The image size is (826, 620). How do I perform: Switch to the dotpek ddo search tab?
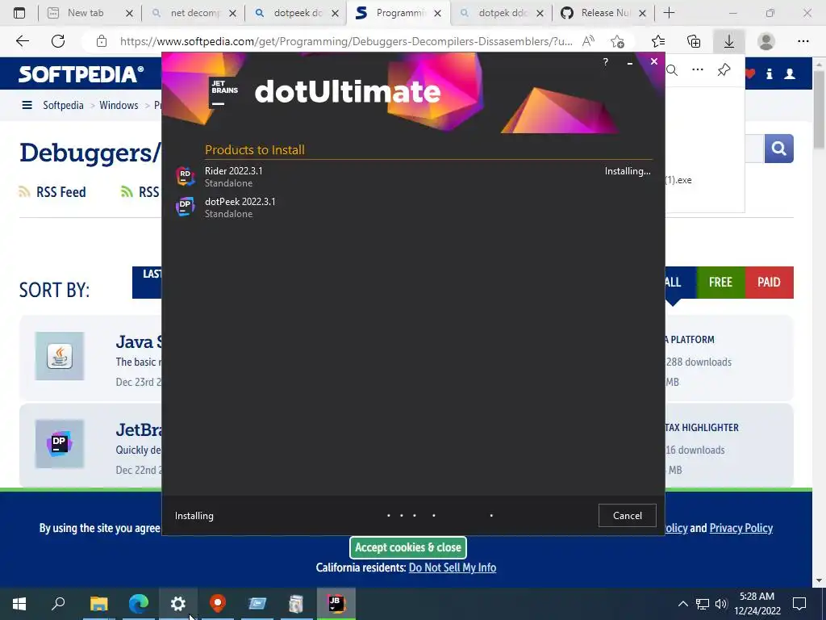tap(502, 13)
